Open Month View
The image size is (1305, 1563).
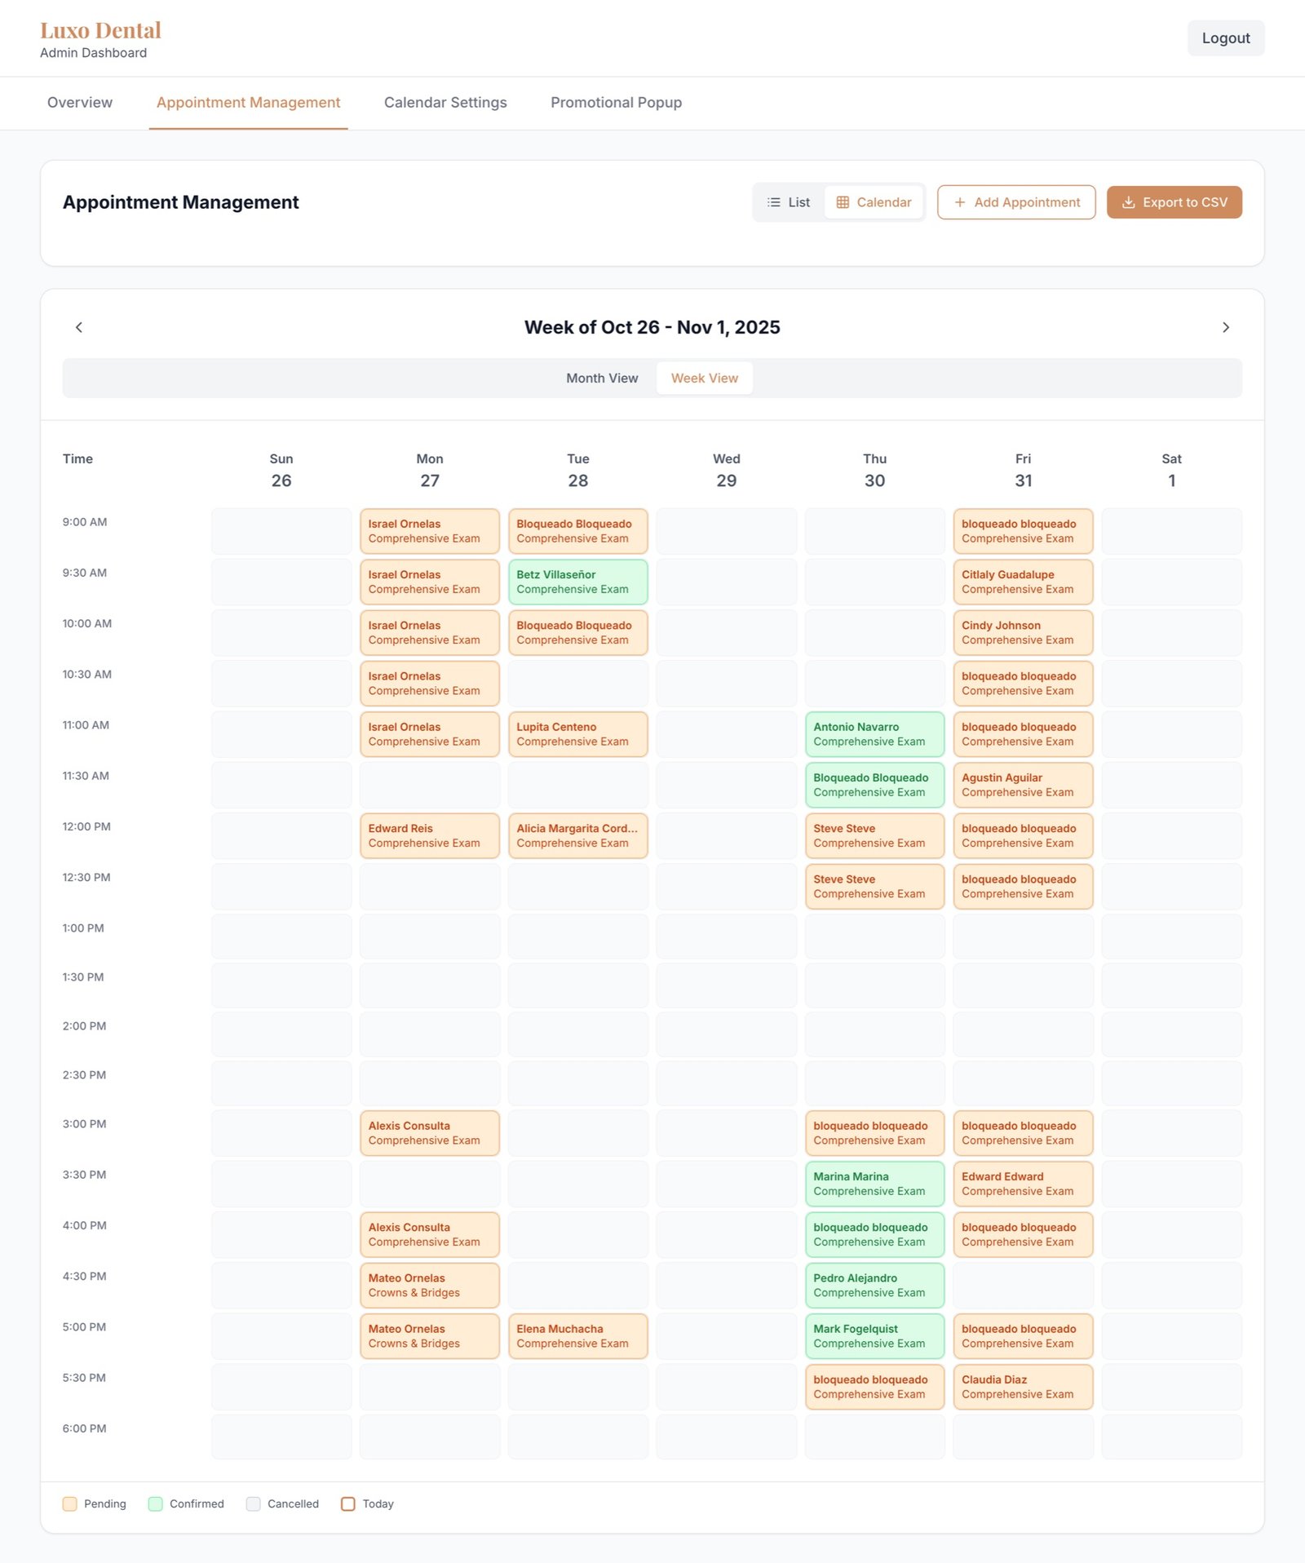(x=602, y=378)
